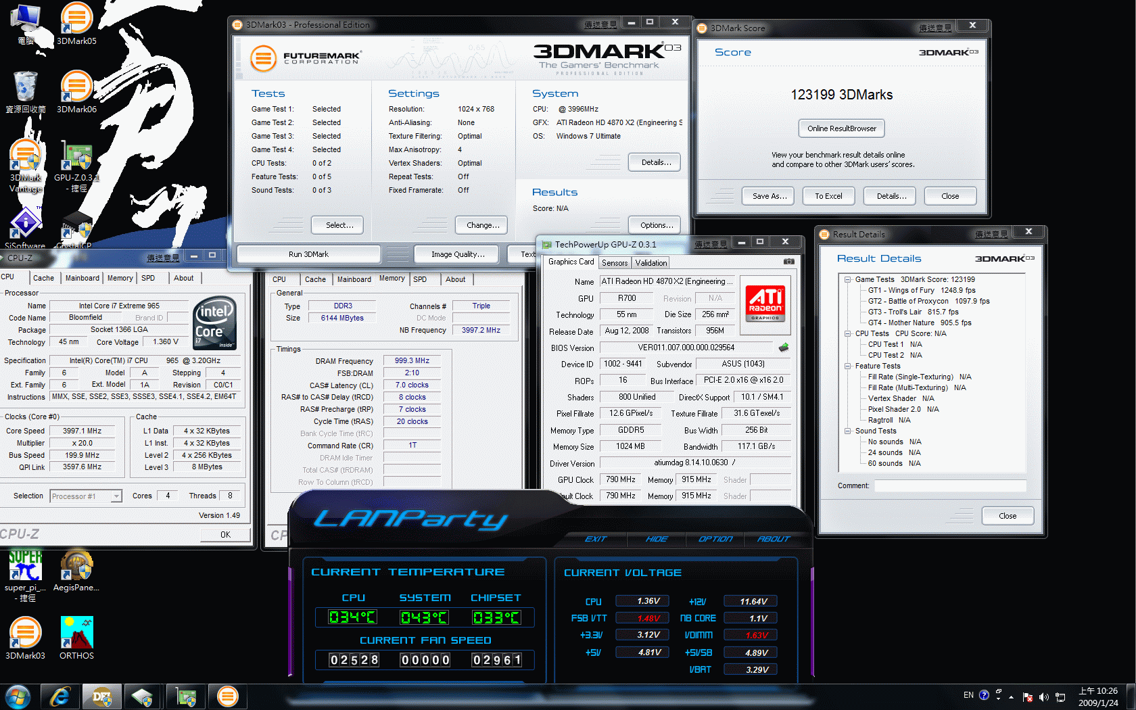Click Details... button under System in 3DMark03
1136x710 pixels.
(x=655, y=162)
